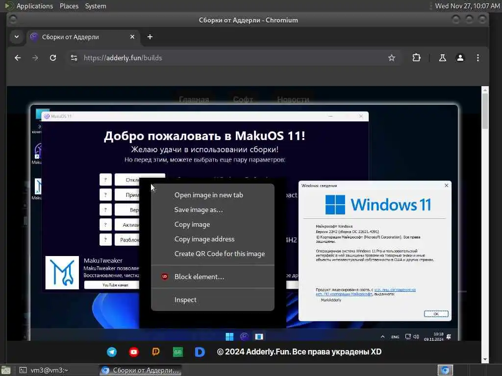Switch to the Сборки от Аддерли browser tab
The height and width of the screenshot is (376, 502).
click(x=83, y=37)
